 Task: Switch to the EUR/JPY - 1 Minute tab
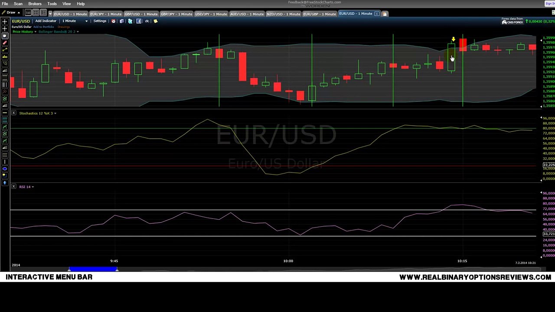click(x=105, y=14)
